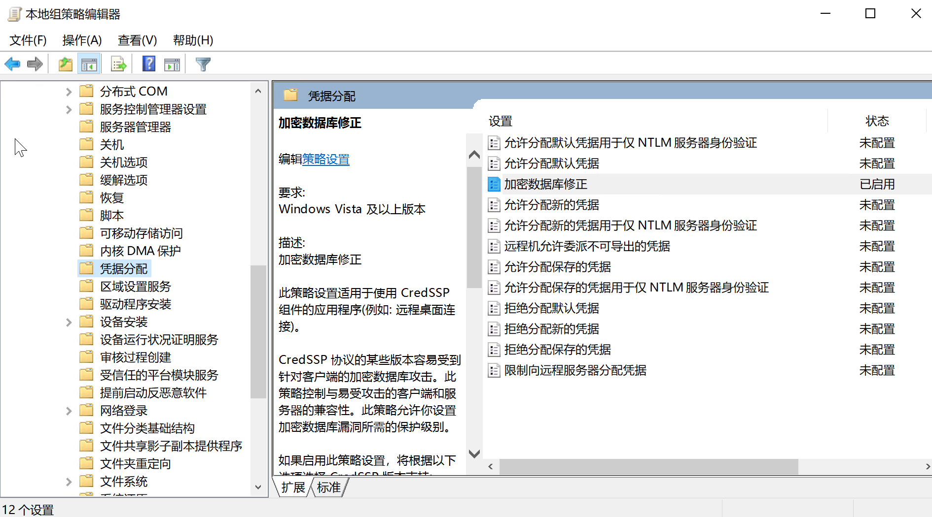Click the Forward arrow toolbar icon
The image size is (932, 517).
point(35,64)
